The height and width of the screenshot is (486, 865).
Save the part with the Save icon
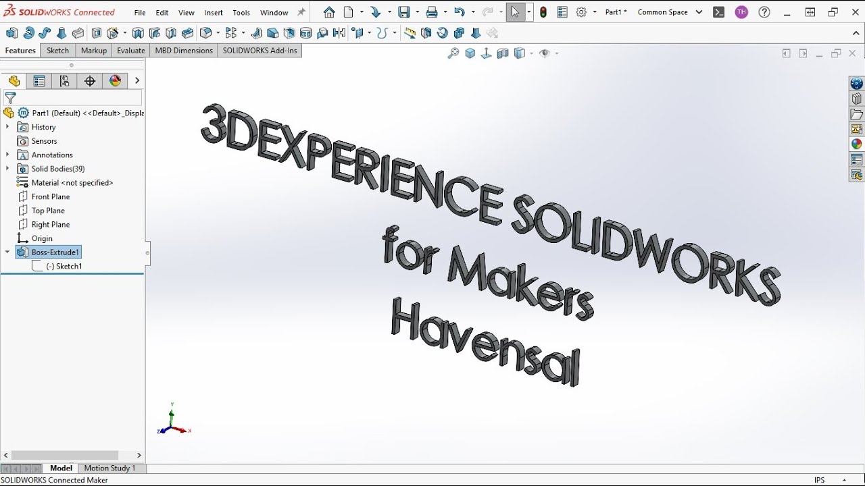click(x=404, y=12)
